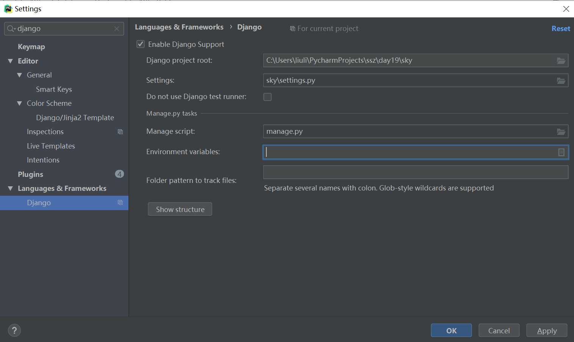
Task: Click the Reset link
Action: coord(561,29)
